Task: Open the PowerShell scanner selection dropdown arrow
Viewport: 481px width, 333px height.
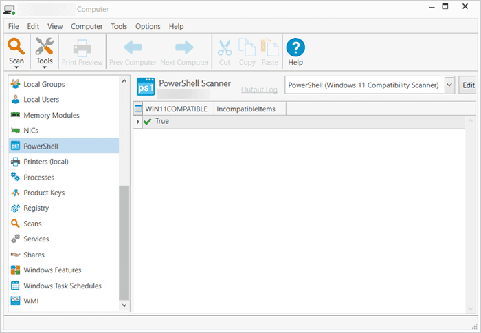Action: tap(449, 85)
